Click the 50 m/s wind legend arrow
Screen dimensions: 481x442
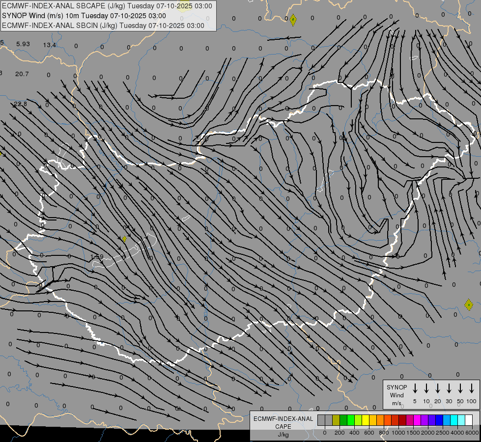(460, 388)
